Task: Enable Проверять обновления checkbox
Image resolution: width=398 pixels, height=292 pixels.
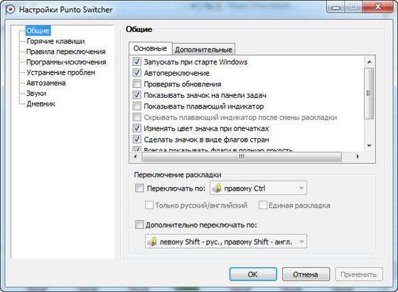Action: pyautogui.click(x=136, y=84)
